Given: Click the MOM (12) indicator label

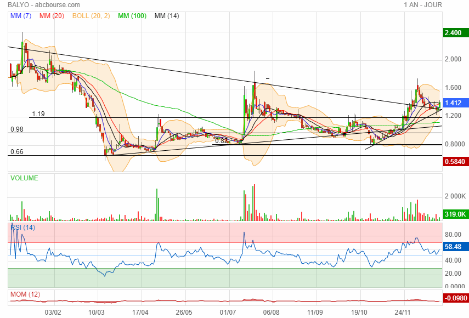Looking at the screenshot, I should pyautogui.click(x=25, y=294).
